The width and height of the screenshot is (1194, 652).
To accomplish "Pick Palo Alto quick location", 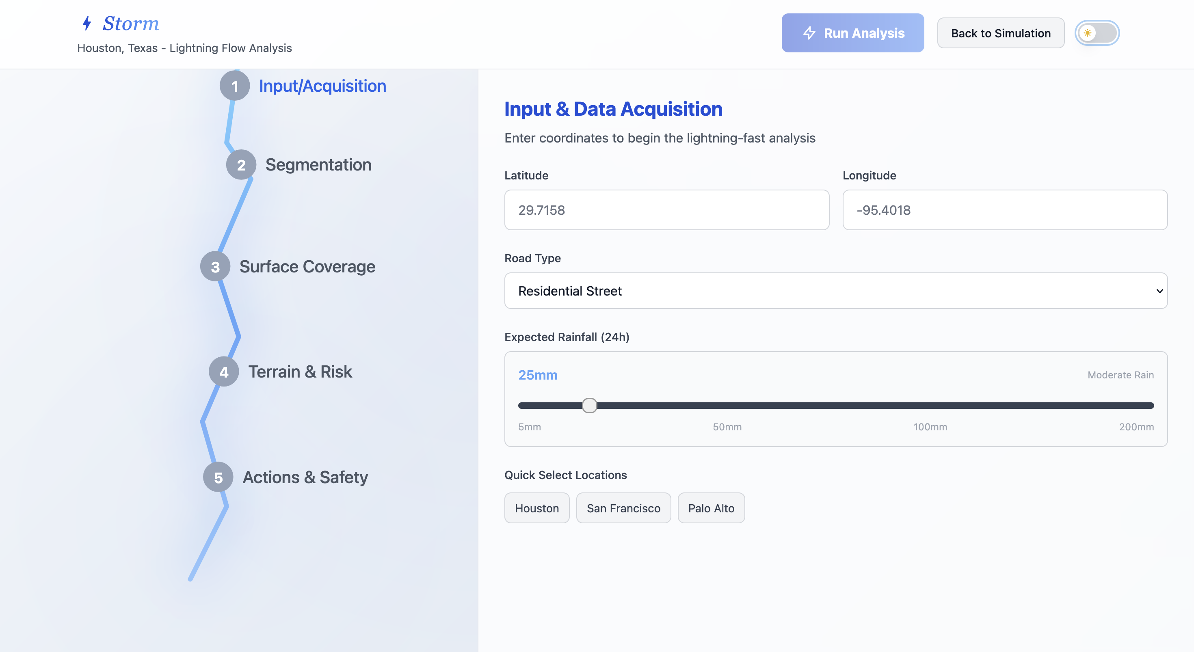I will coord(711,508).
